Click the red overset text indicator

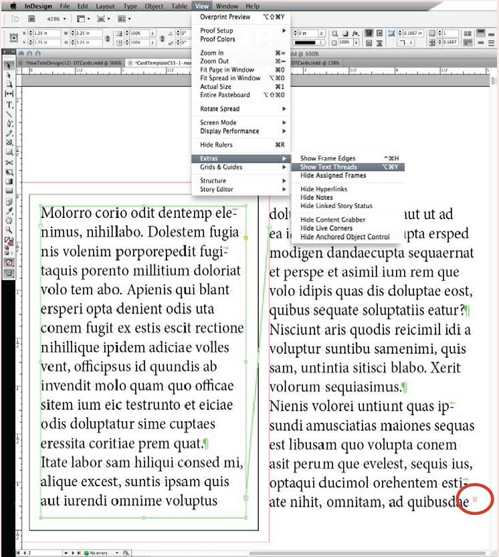tap(475, 499)
